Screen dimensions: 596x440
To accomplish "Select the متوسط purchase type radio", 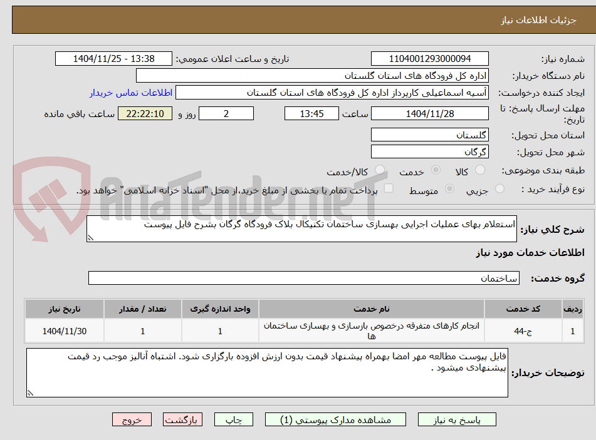I will tap(449, 188).
